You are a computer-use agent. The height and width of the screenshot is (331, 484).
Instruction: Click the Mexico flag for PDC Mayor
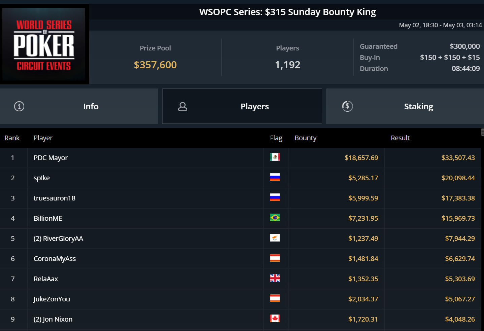[x=275, y=157]
